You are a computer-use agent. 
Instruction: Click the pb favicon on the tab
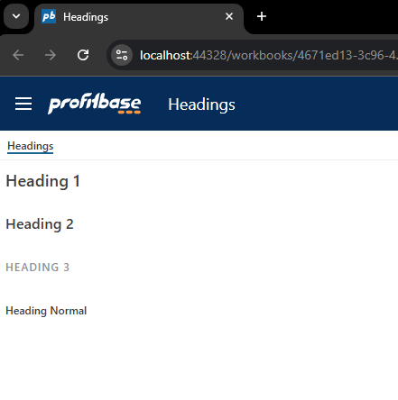pyautogui.click(x=49, y=16)
